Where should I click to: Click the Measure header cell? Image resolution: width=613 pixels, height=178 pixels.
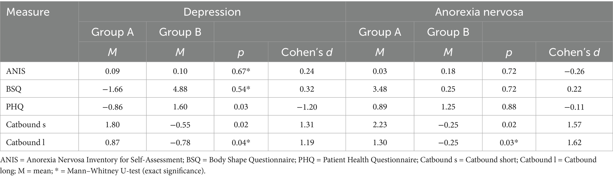(x=28, y=12)
